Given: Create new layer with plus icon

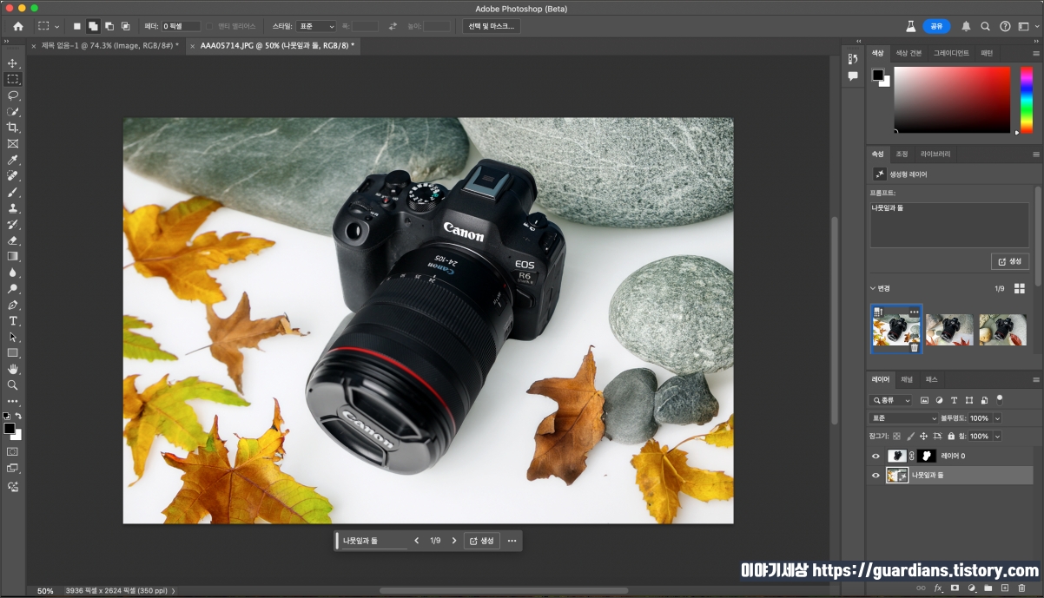Looking at the screenshot, I should click(x=1004, y=588).
